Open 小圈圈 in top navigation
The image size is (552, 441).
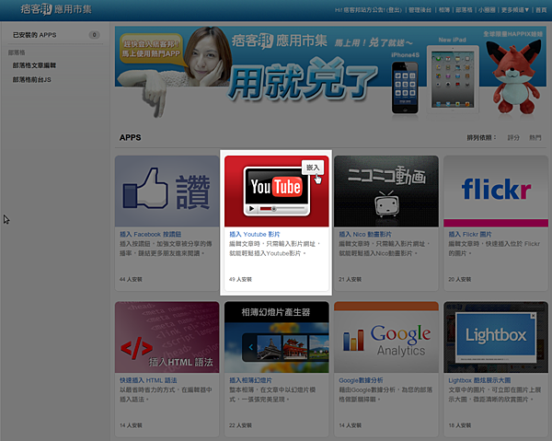point(487,10)
